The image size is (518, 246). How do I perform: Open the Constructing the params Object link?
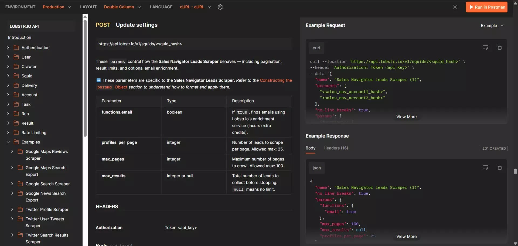tap(276, 80)
